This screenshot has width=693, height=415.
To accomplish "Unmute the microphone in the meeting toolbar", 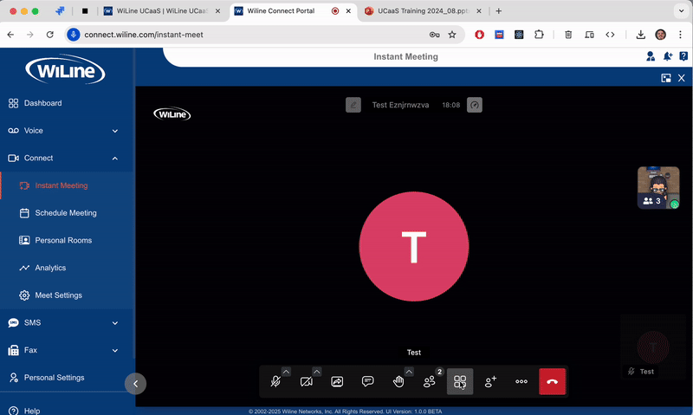I will tap(275, 381).
